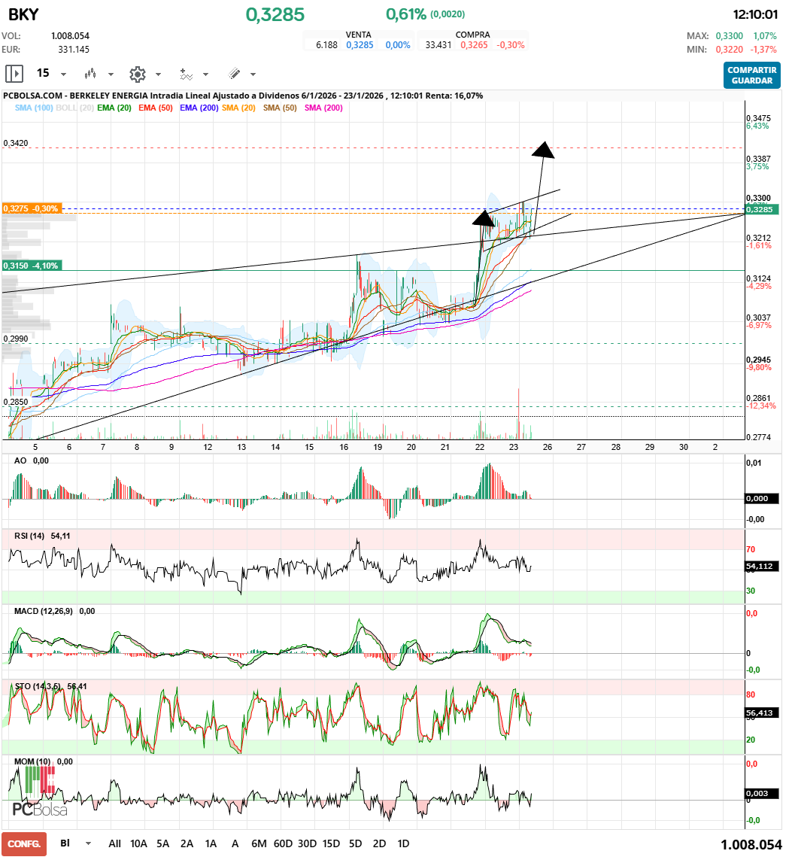Toggle the SMA (50) indicator label
Screen dimensions: 792x860
click(x=280, y=108)
